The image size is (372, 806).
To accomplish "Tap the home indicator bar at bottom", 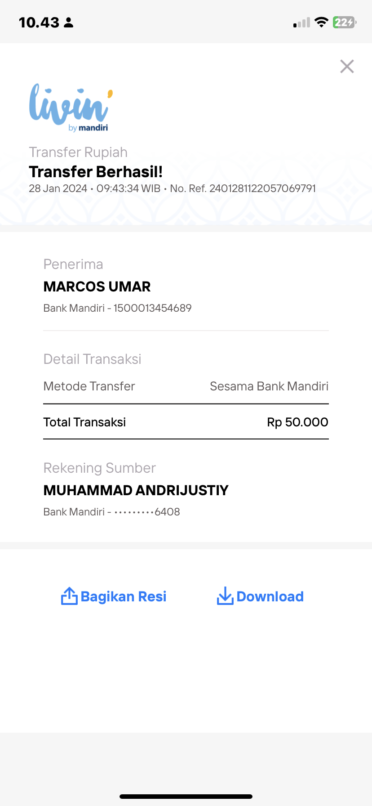I will pos(186,797).
